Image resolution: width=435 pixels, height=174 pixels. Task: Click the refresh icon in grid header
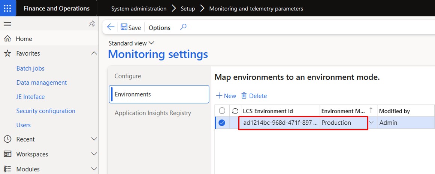pyautogui.click(x=235, y=111)
